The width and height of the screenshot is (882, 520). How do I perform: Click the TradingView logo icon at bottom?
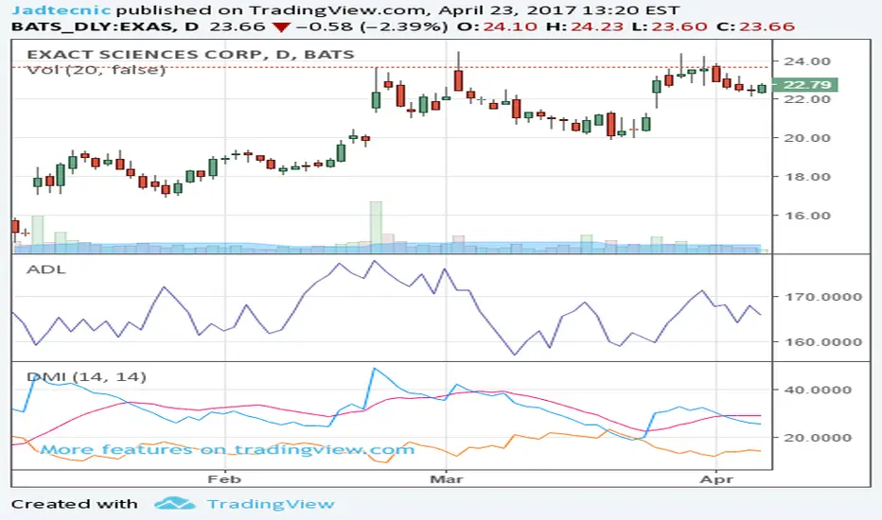tap(175, 503)
